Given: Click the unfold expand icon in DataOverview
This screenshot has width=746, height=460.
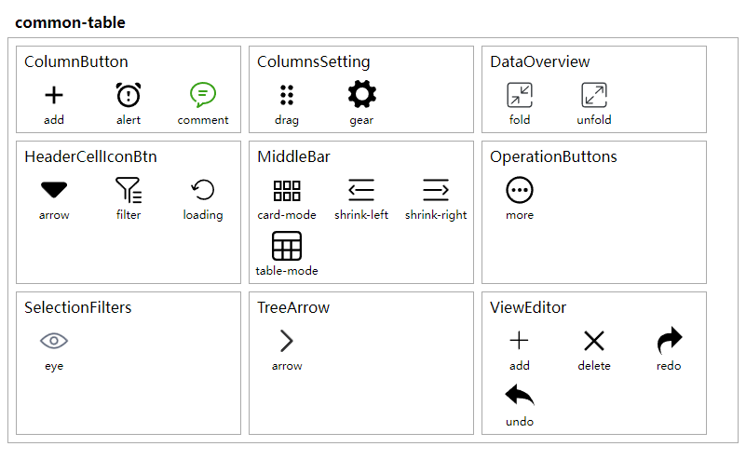Looking at the screenshot, I should click(x=594, y=95).
